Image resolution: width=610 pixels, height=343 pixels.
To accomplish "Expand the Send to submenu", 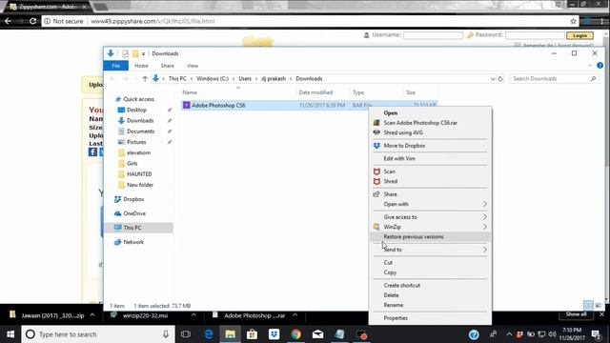I will tap(485, 250).
